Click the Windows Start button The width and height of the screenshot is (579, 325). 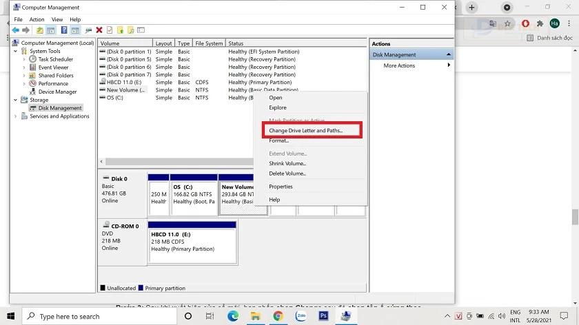click(x=11, y=316)
